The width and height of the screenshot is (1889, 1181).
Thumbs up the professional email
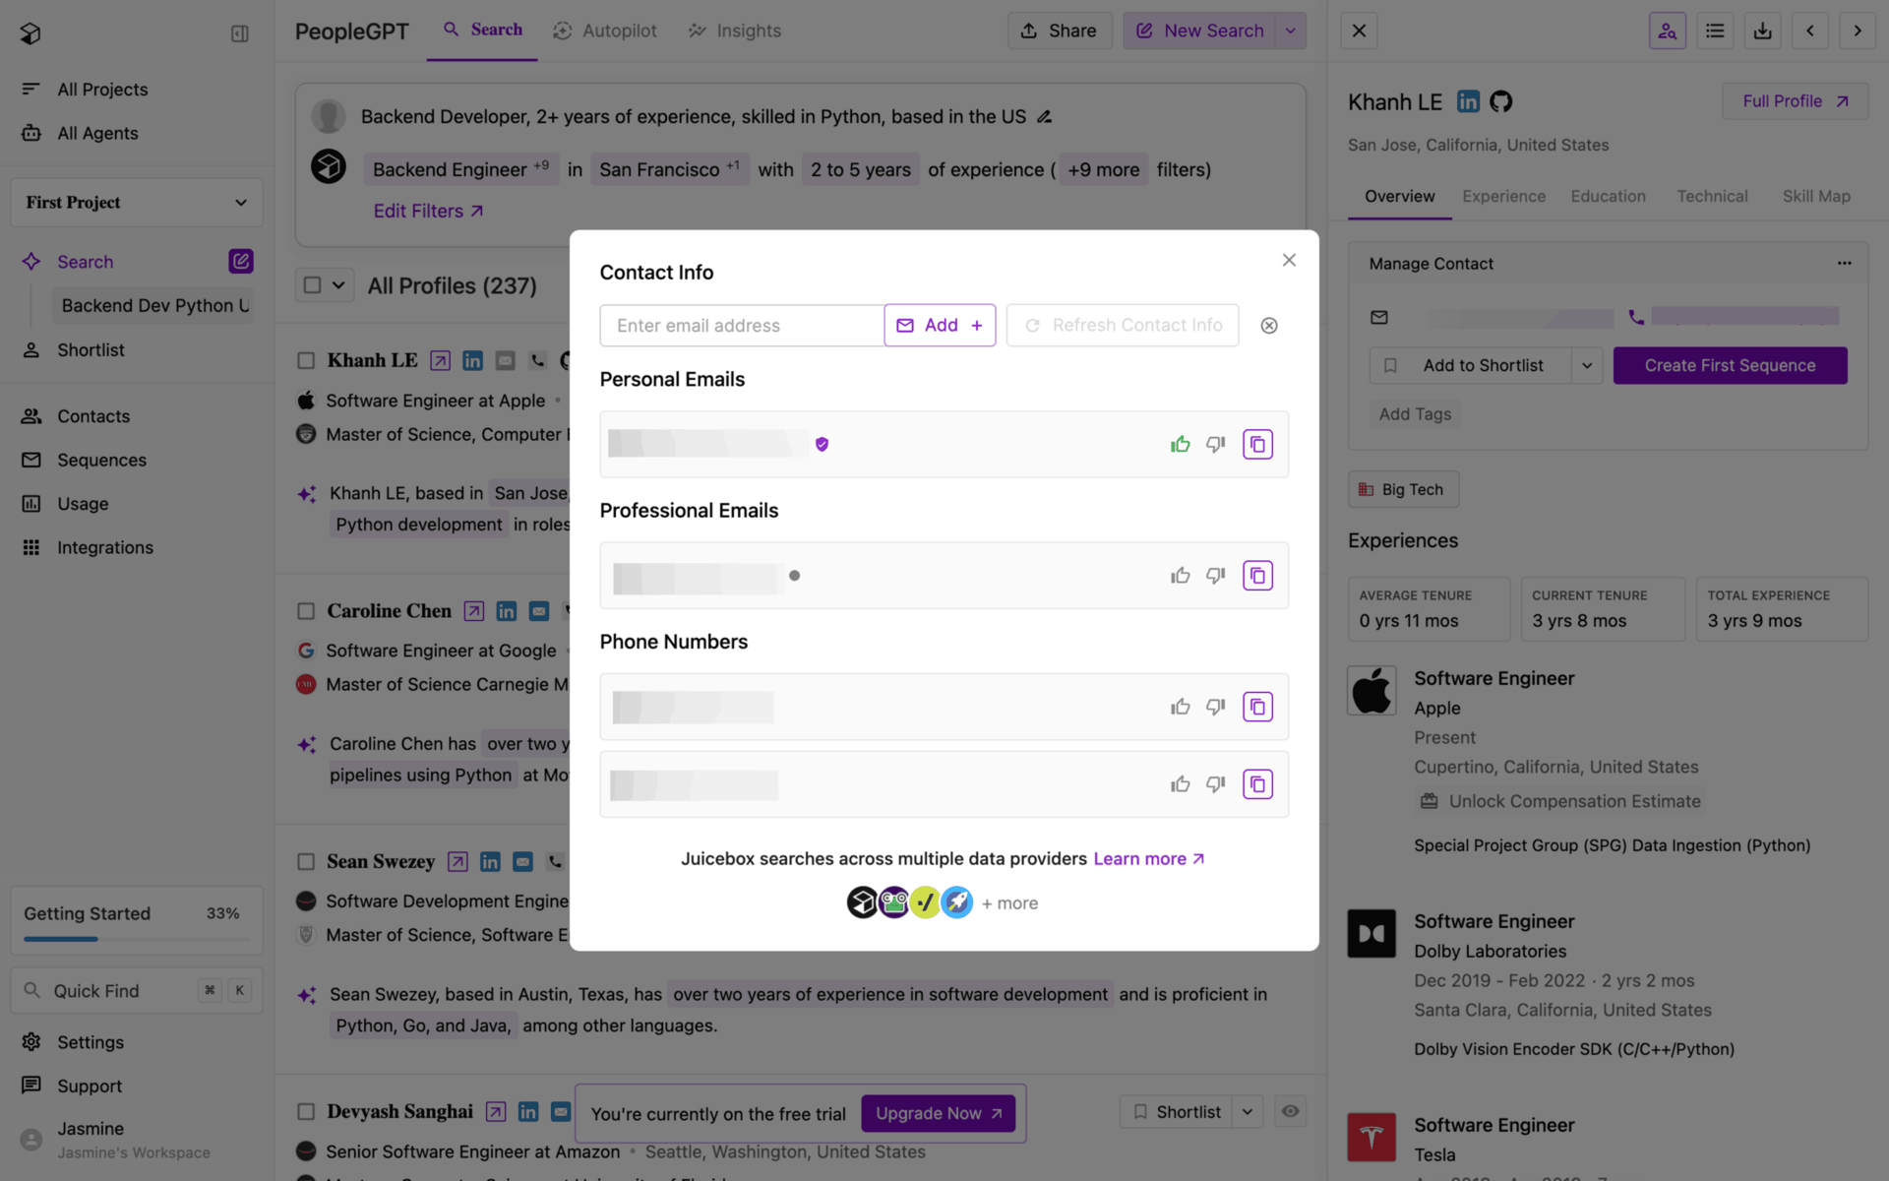[x=1181, y=576]
